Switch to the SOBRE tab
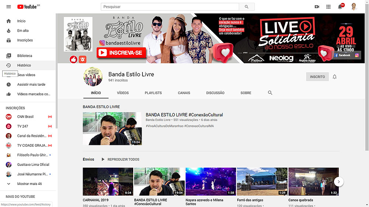369x207 pixels. (x=246, y=93)
